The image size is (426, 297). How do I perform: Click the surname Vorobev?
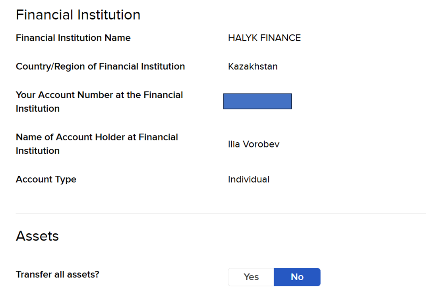point(261,144)
